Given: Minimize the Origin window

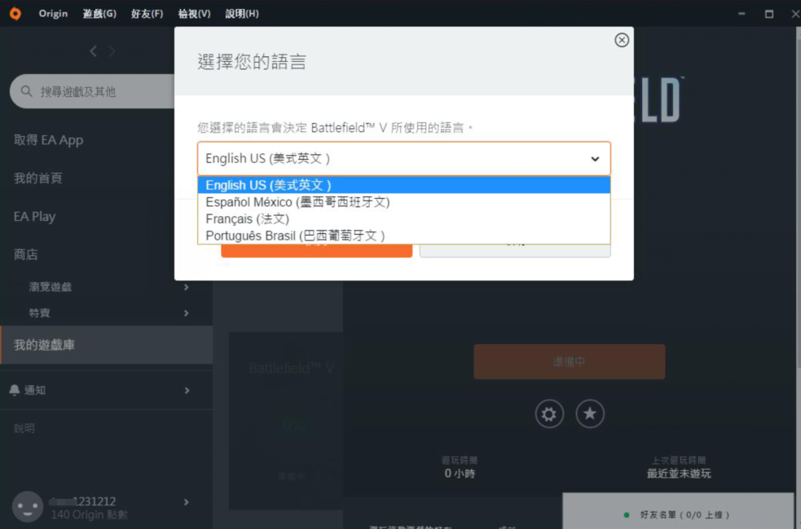Looking at the screenshot, I should coord(742,13).
